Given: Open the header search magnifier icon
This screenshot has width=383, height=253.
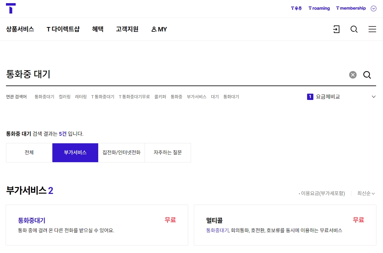Looking at the screenshot, I should coord(354,29).
